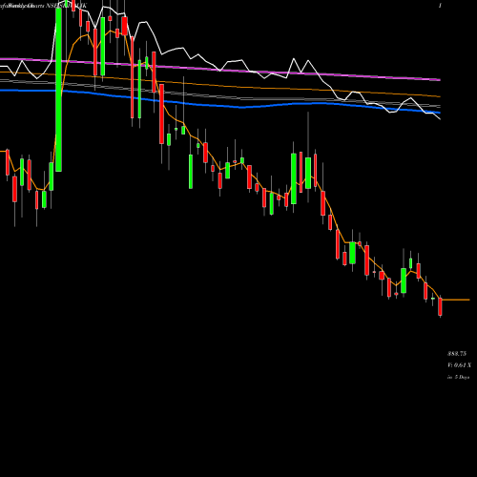Click the 'V: 0.61 X' volume reading

click(459, 365)
